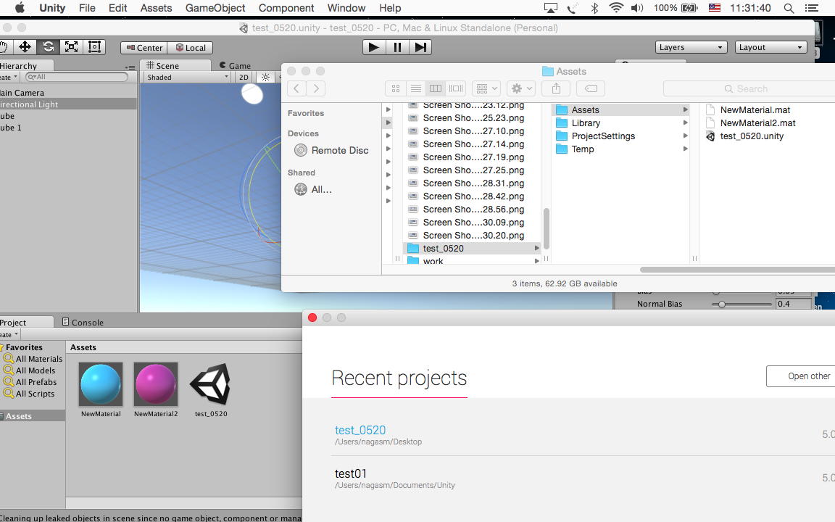Screen dimensions: 835x522
Task: Switch Finder to icon view
Action: point(396,88)
